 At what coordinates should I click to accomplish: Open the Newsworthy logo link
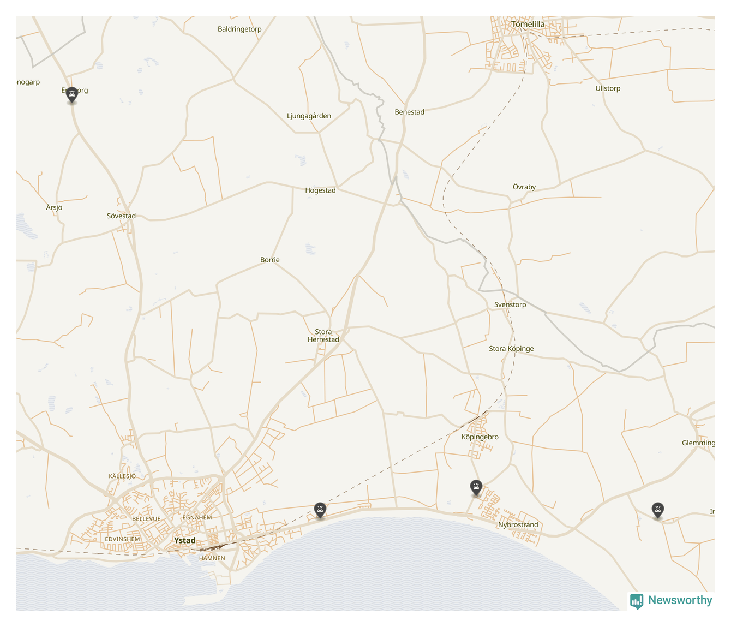[671, 601]
